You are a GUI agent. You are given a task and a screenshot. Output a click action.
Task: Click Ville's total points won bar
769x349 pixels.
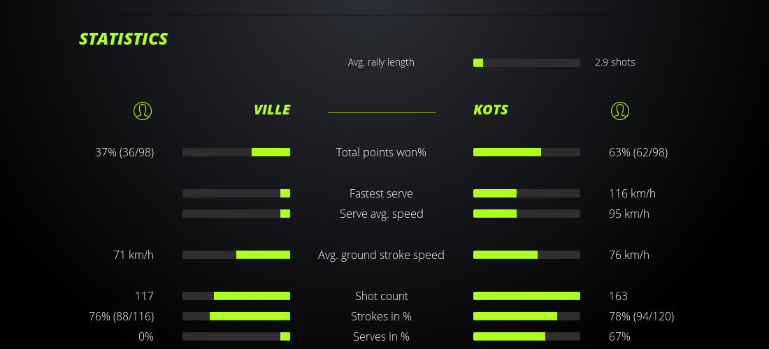[236, 152]
